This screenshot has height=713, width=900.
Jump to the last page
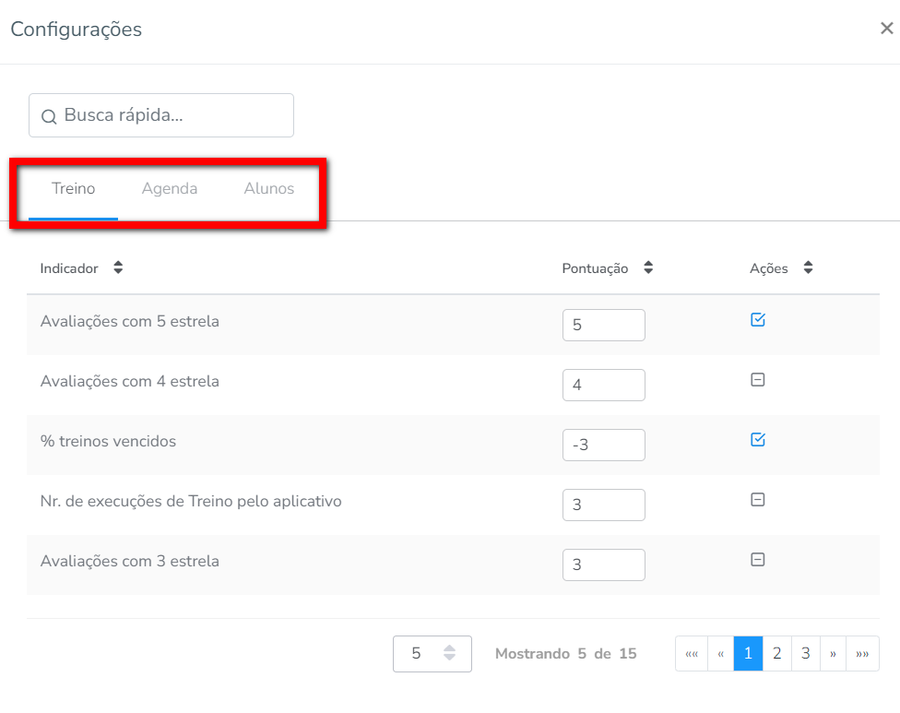point(862,653)
